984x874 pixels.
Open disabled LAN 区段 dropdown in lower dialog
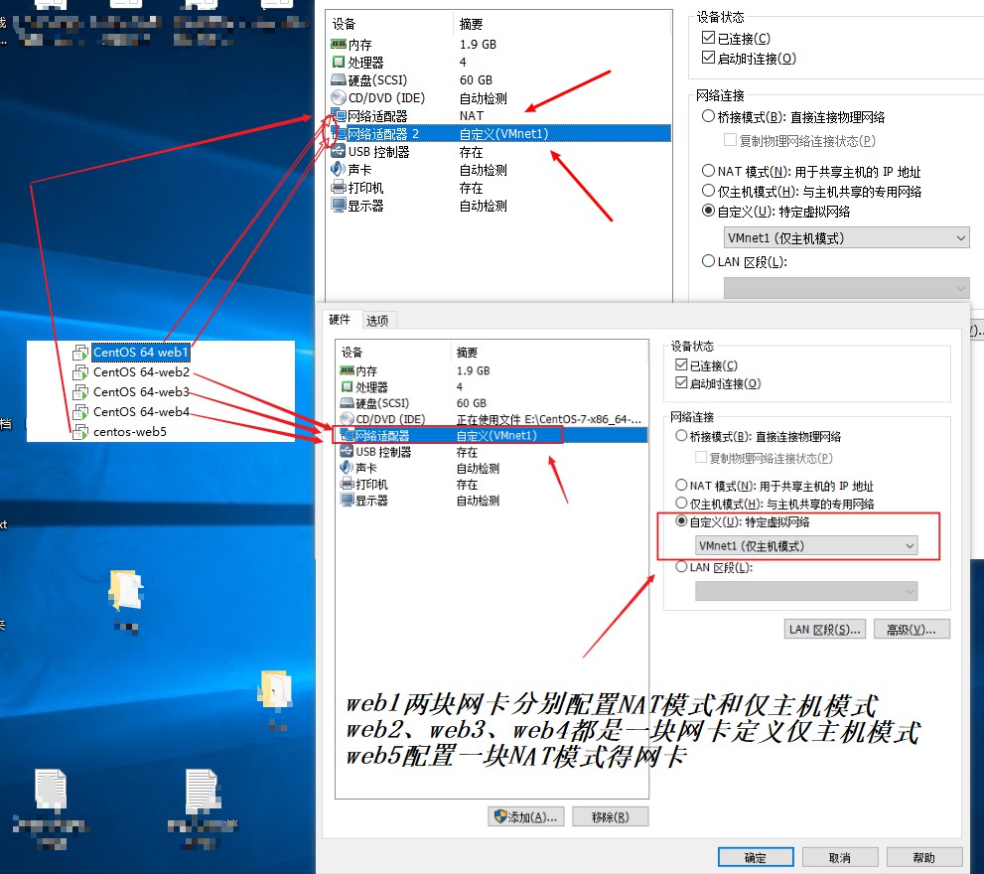click(x=806, y=591)
